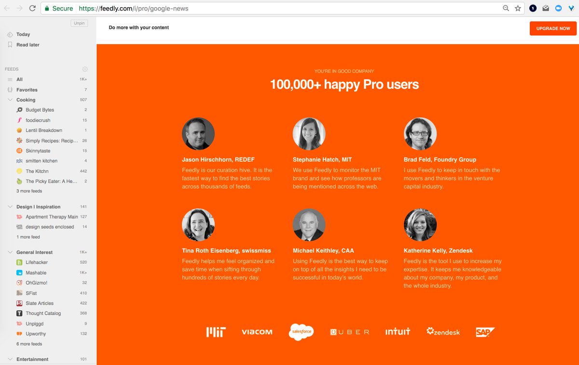This screenshot has width=579, height=365.
Task: Open Apartment Therapy Main feed
Action: [x=51, y=217]
